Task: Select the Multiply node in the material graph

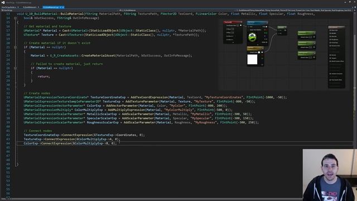Action: click(x=282, y=30)
